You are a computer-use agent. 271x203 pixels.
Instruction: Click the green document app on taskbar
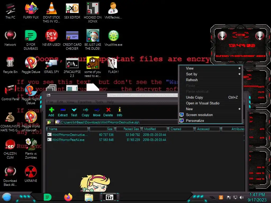(48, 197)
